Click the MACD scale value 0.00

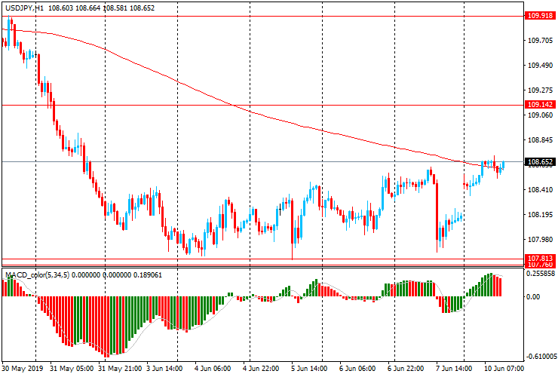pyautogui.click(x=533, y=296)
